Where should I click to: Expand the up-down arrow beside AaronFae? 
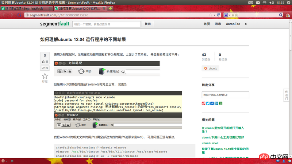[246, 24]
